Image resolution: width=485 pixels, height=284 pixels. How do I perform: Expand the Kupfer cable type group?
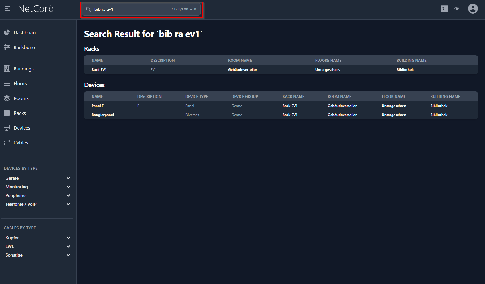(x=68, y=238)
